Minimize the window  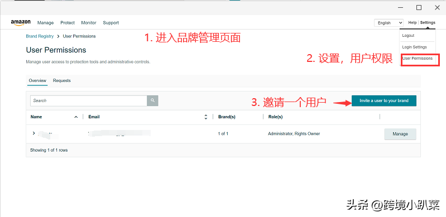pos(400,8)
